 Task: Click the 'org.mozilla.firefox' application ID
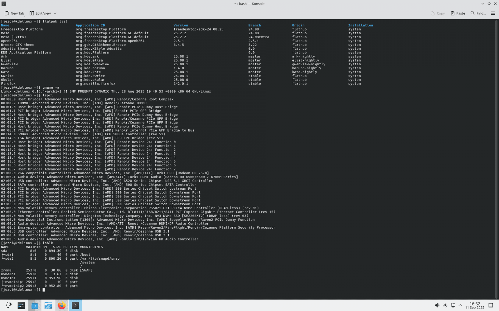(95, 84)
